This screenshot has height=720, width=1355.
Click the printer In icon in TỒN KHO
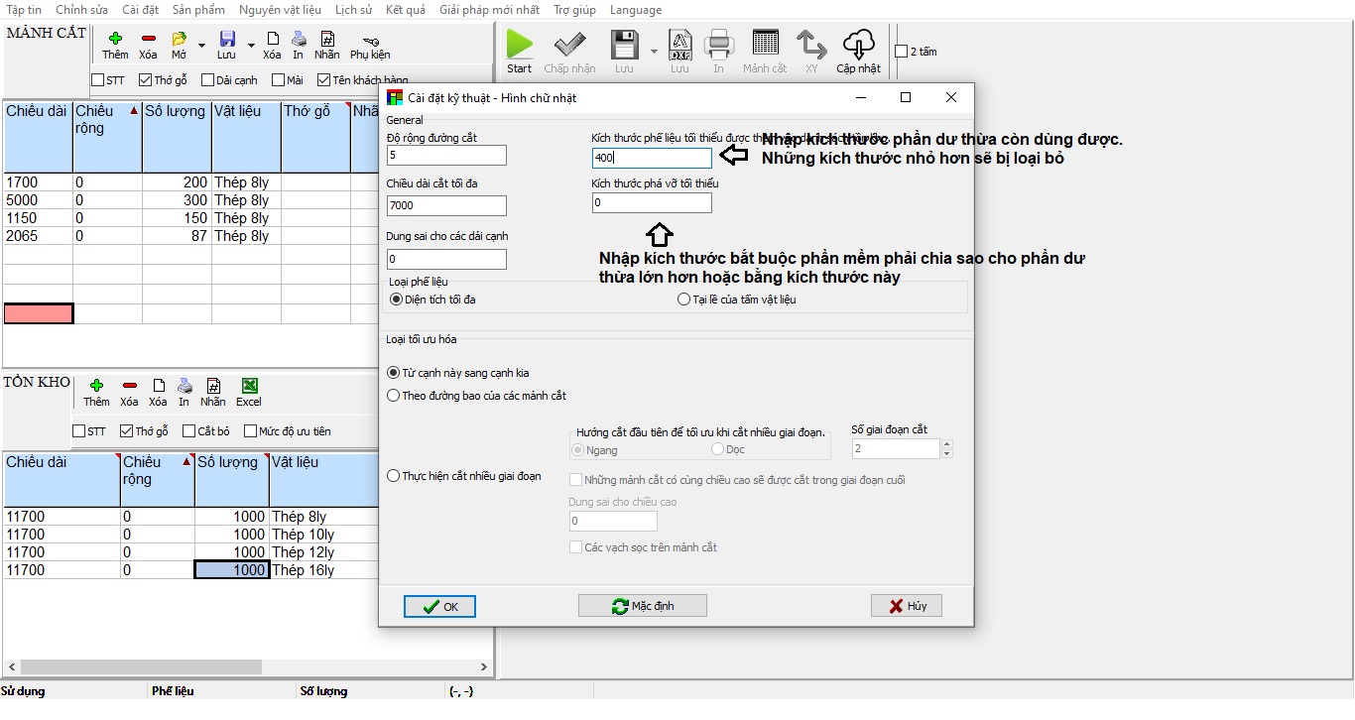point(185,386)
